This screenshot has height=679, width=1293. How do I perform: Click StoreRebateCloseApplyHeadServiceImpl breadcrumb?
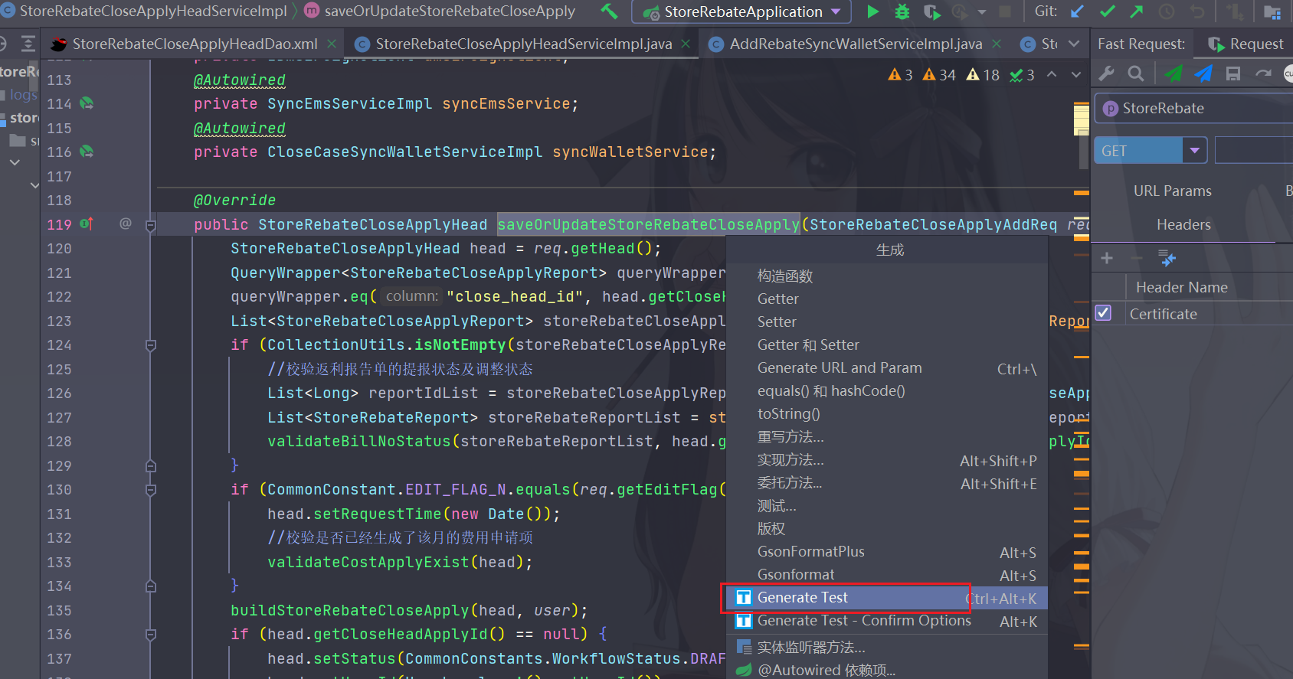pos(144,11)
